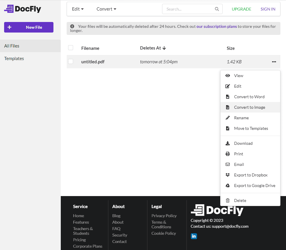Click the UPGRADE link
The height and width of the screenshot is (250, 286).
tap(241, 9)
